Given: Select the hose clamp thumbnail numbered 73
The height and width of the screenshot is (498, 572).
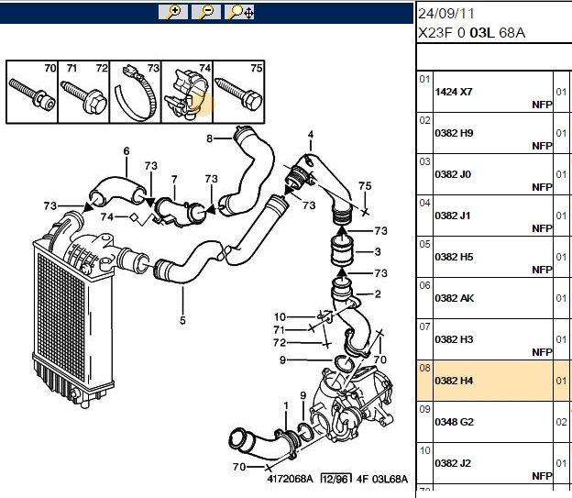Looking at the screenshot, I should click(x=136, y=92).
